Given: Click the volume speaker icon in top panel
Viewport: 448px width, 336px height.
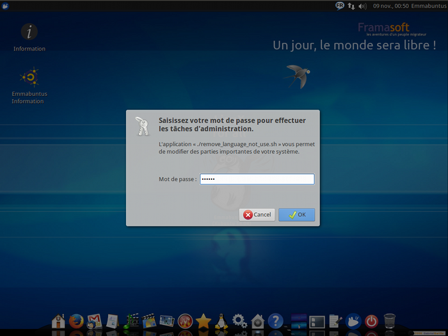Looking at the screenshot, I should [x=362, y=6].
